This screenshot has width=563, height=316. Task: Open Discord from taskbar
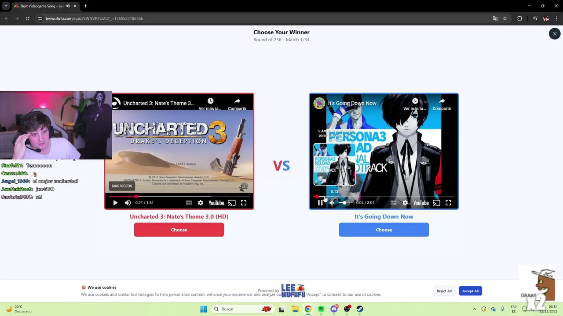(334, 309)
